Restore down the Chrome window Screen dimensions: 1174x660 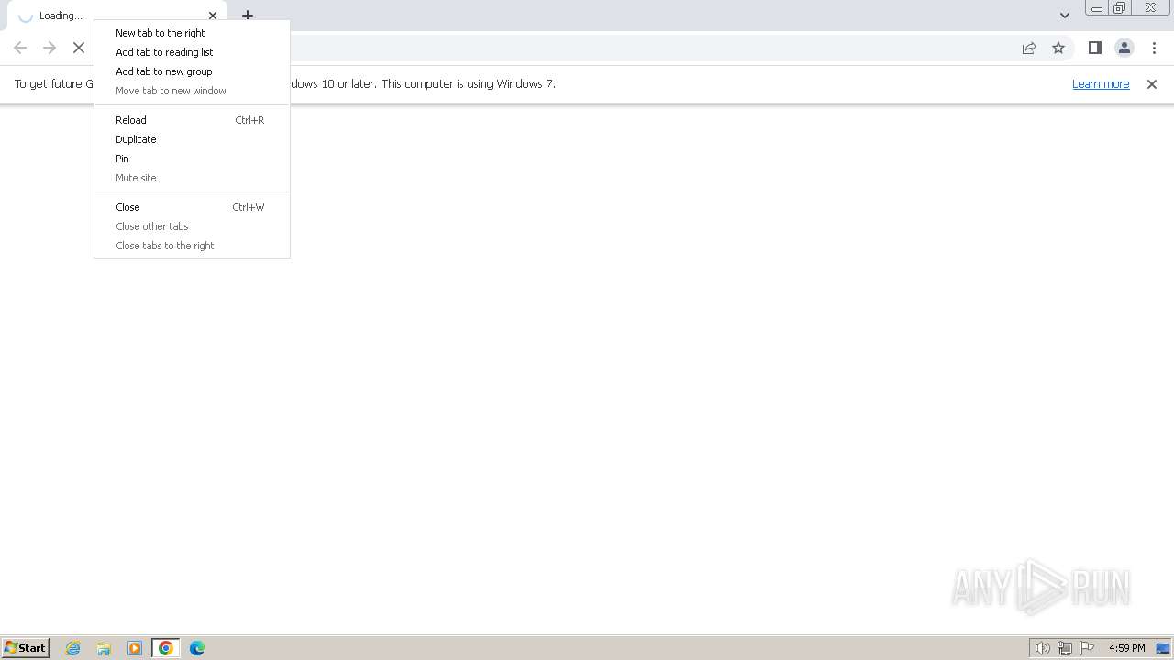1119,8
